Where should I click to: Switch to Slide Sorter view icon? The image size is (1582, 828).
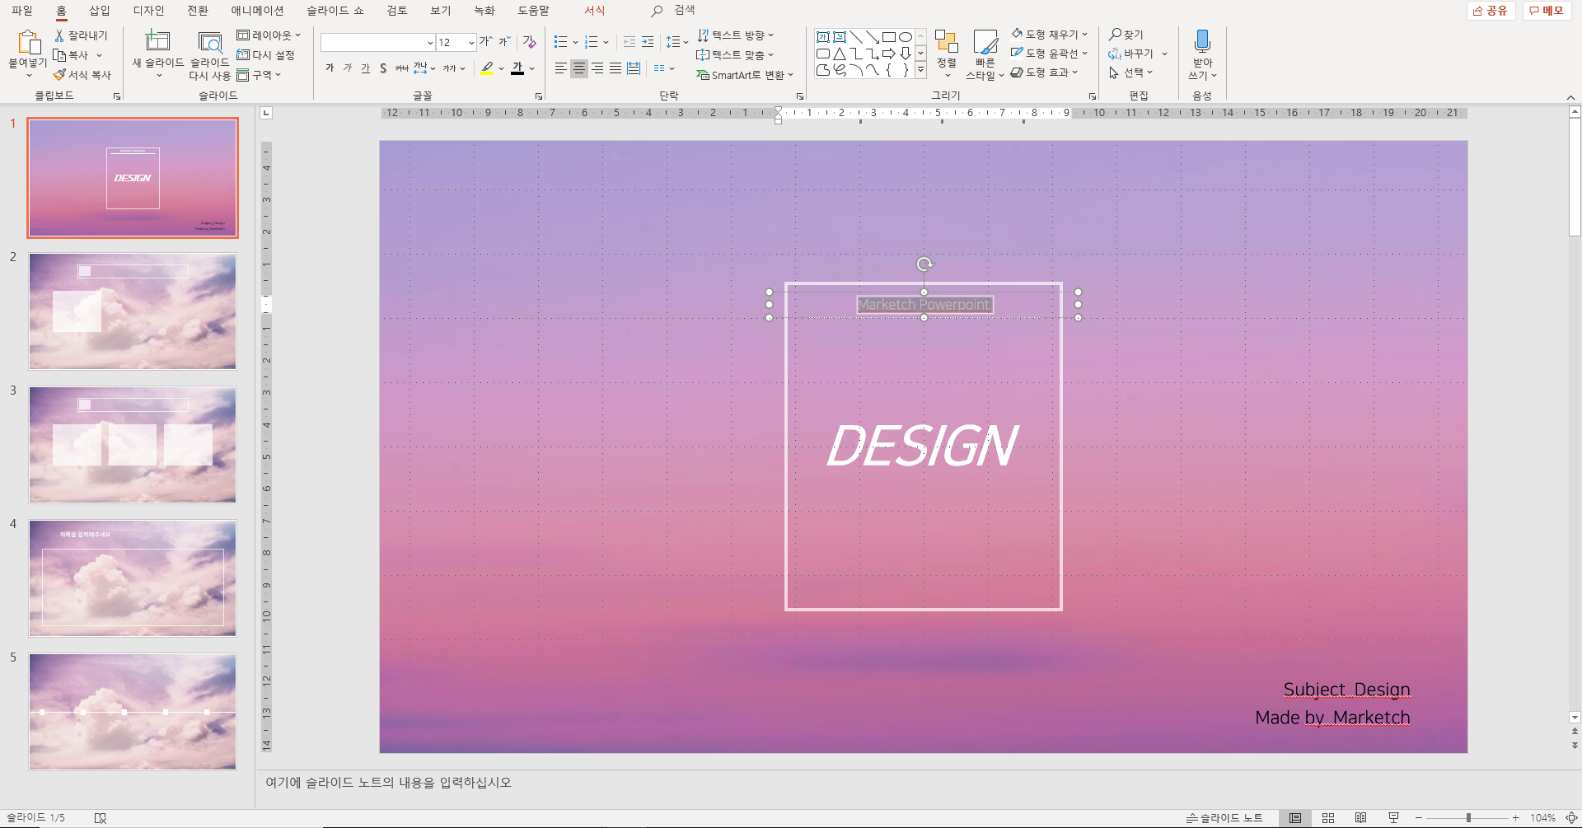tap(1328, 818)
